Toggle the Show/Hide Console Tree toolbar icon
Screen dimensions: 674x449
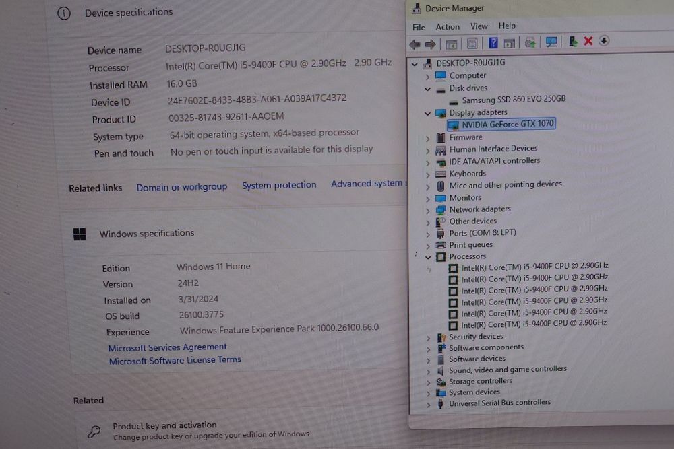(x=452, y=44)
